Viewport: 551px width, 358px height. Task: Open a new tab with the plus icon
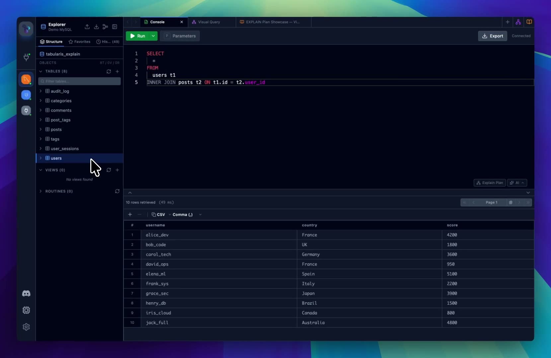coord(508,22)
